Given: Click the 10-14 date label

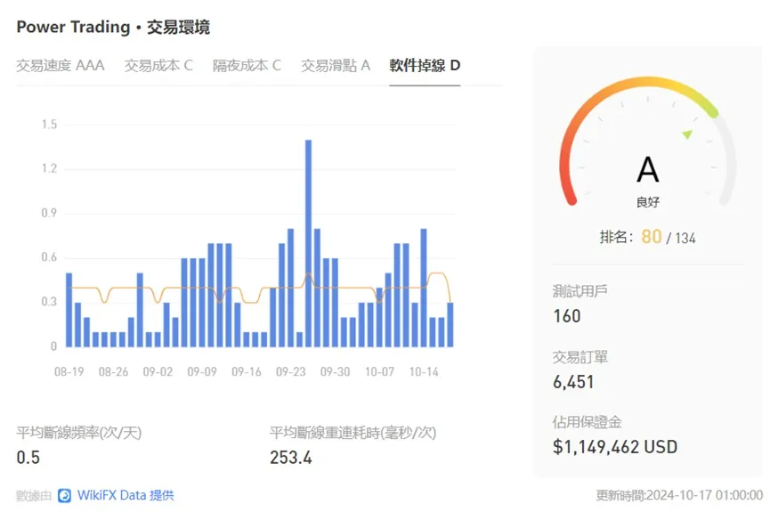Looking at the screenshot, I should point(424,372).
